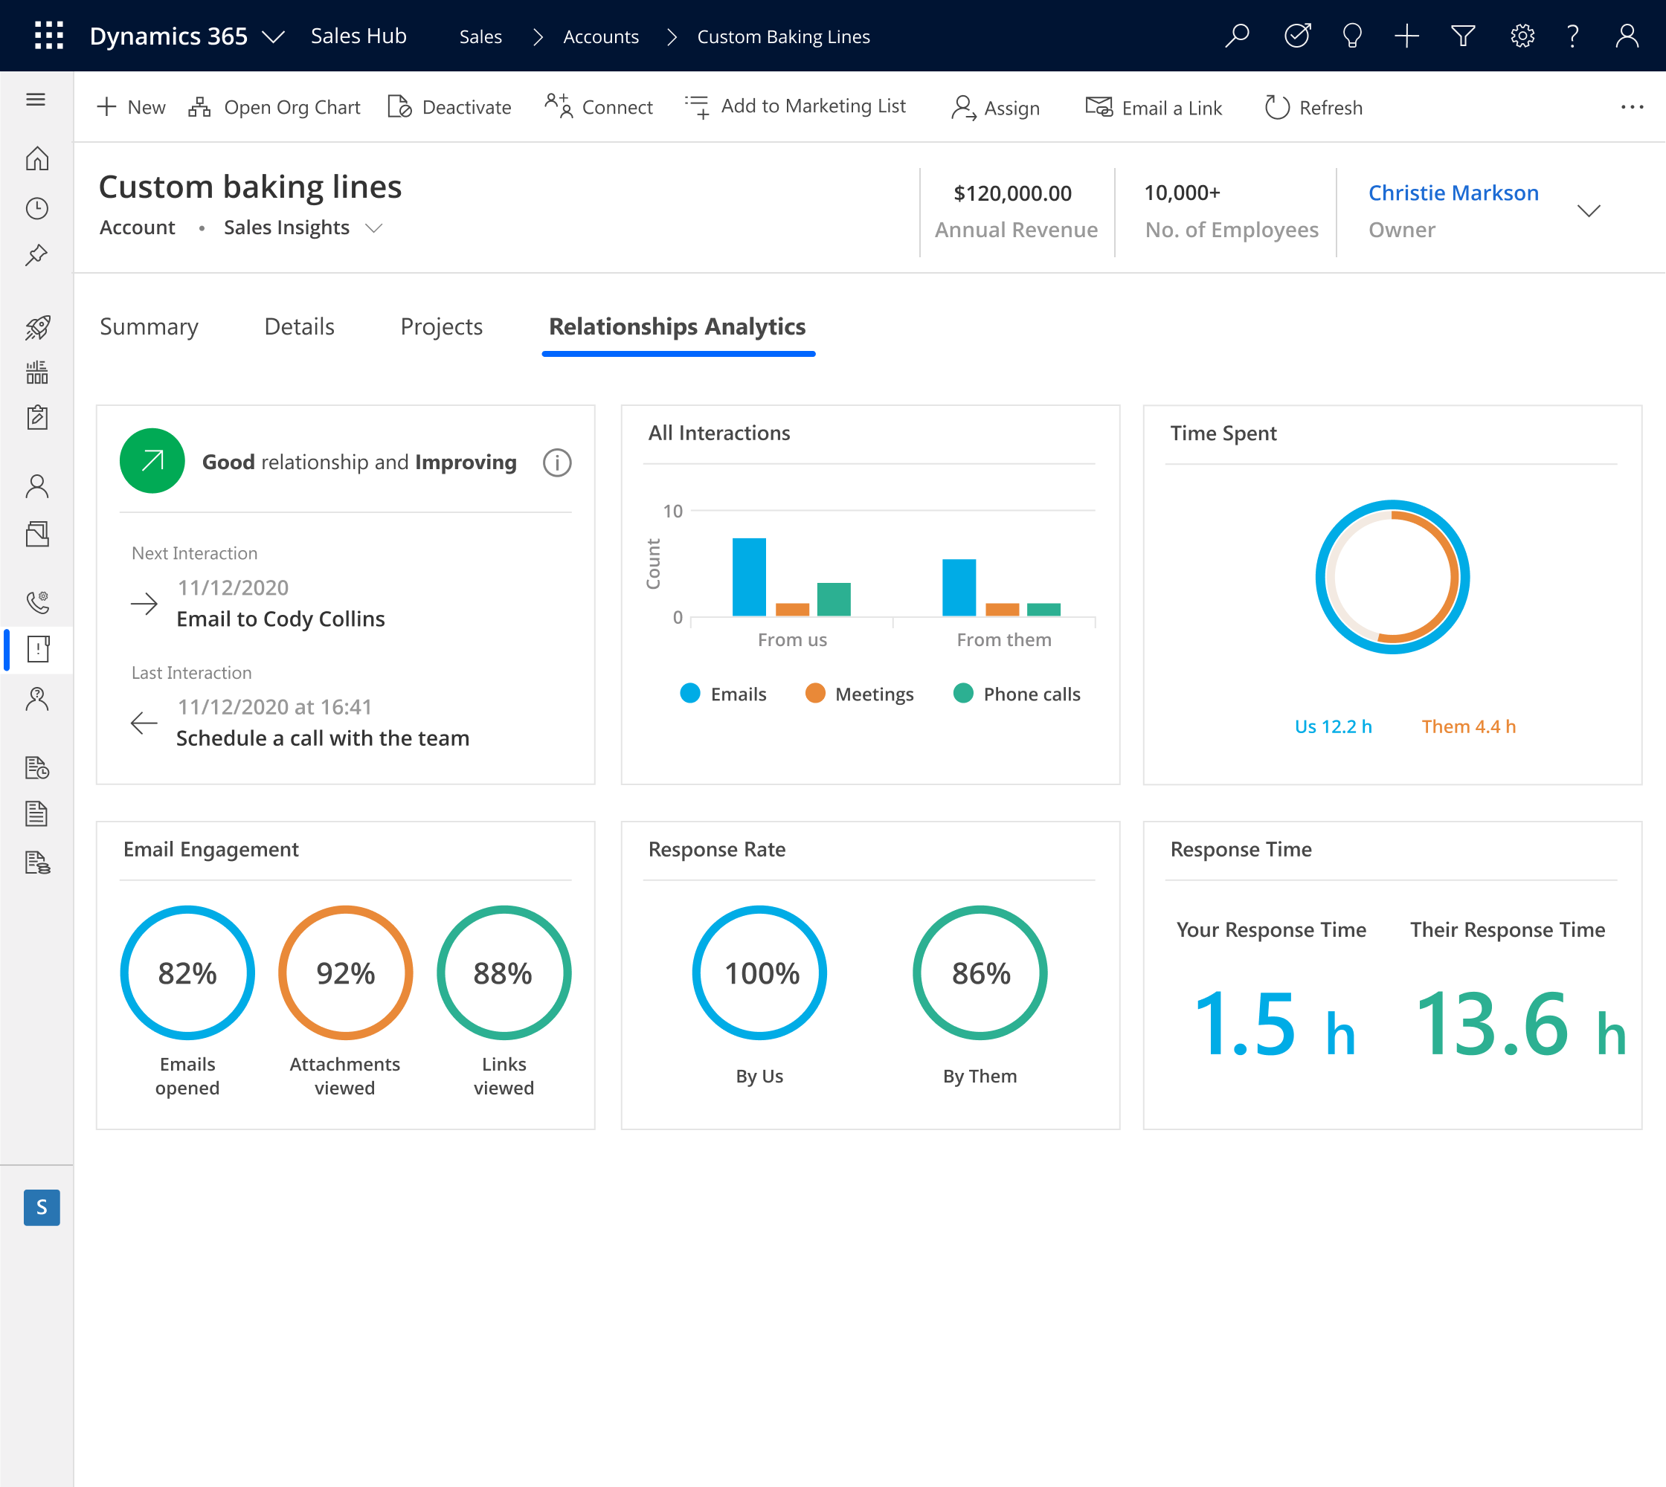
Task: Open the more commands ellipsis
Action: click(1632, 107)
